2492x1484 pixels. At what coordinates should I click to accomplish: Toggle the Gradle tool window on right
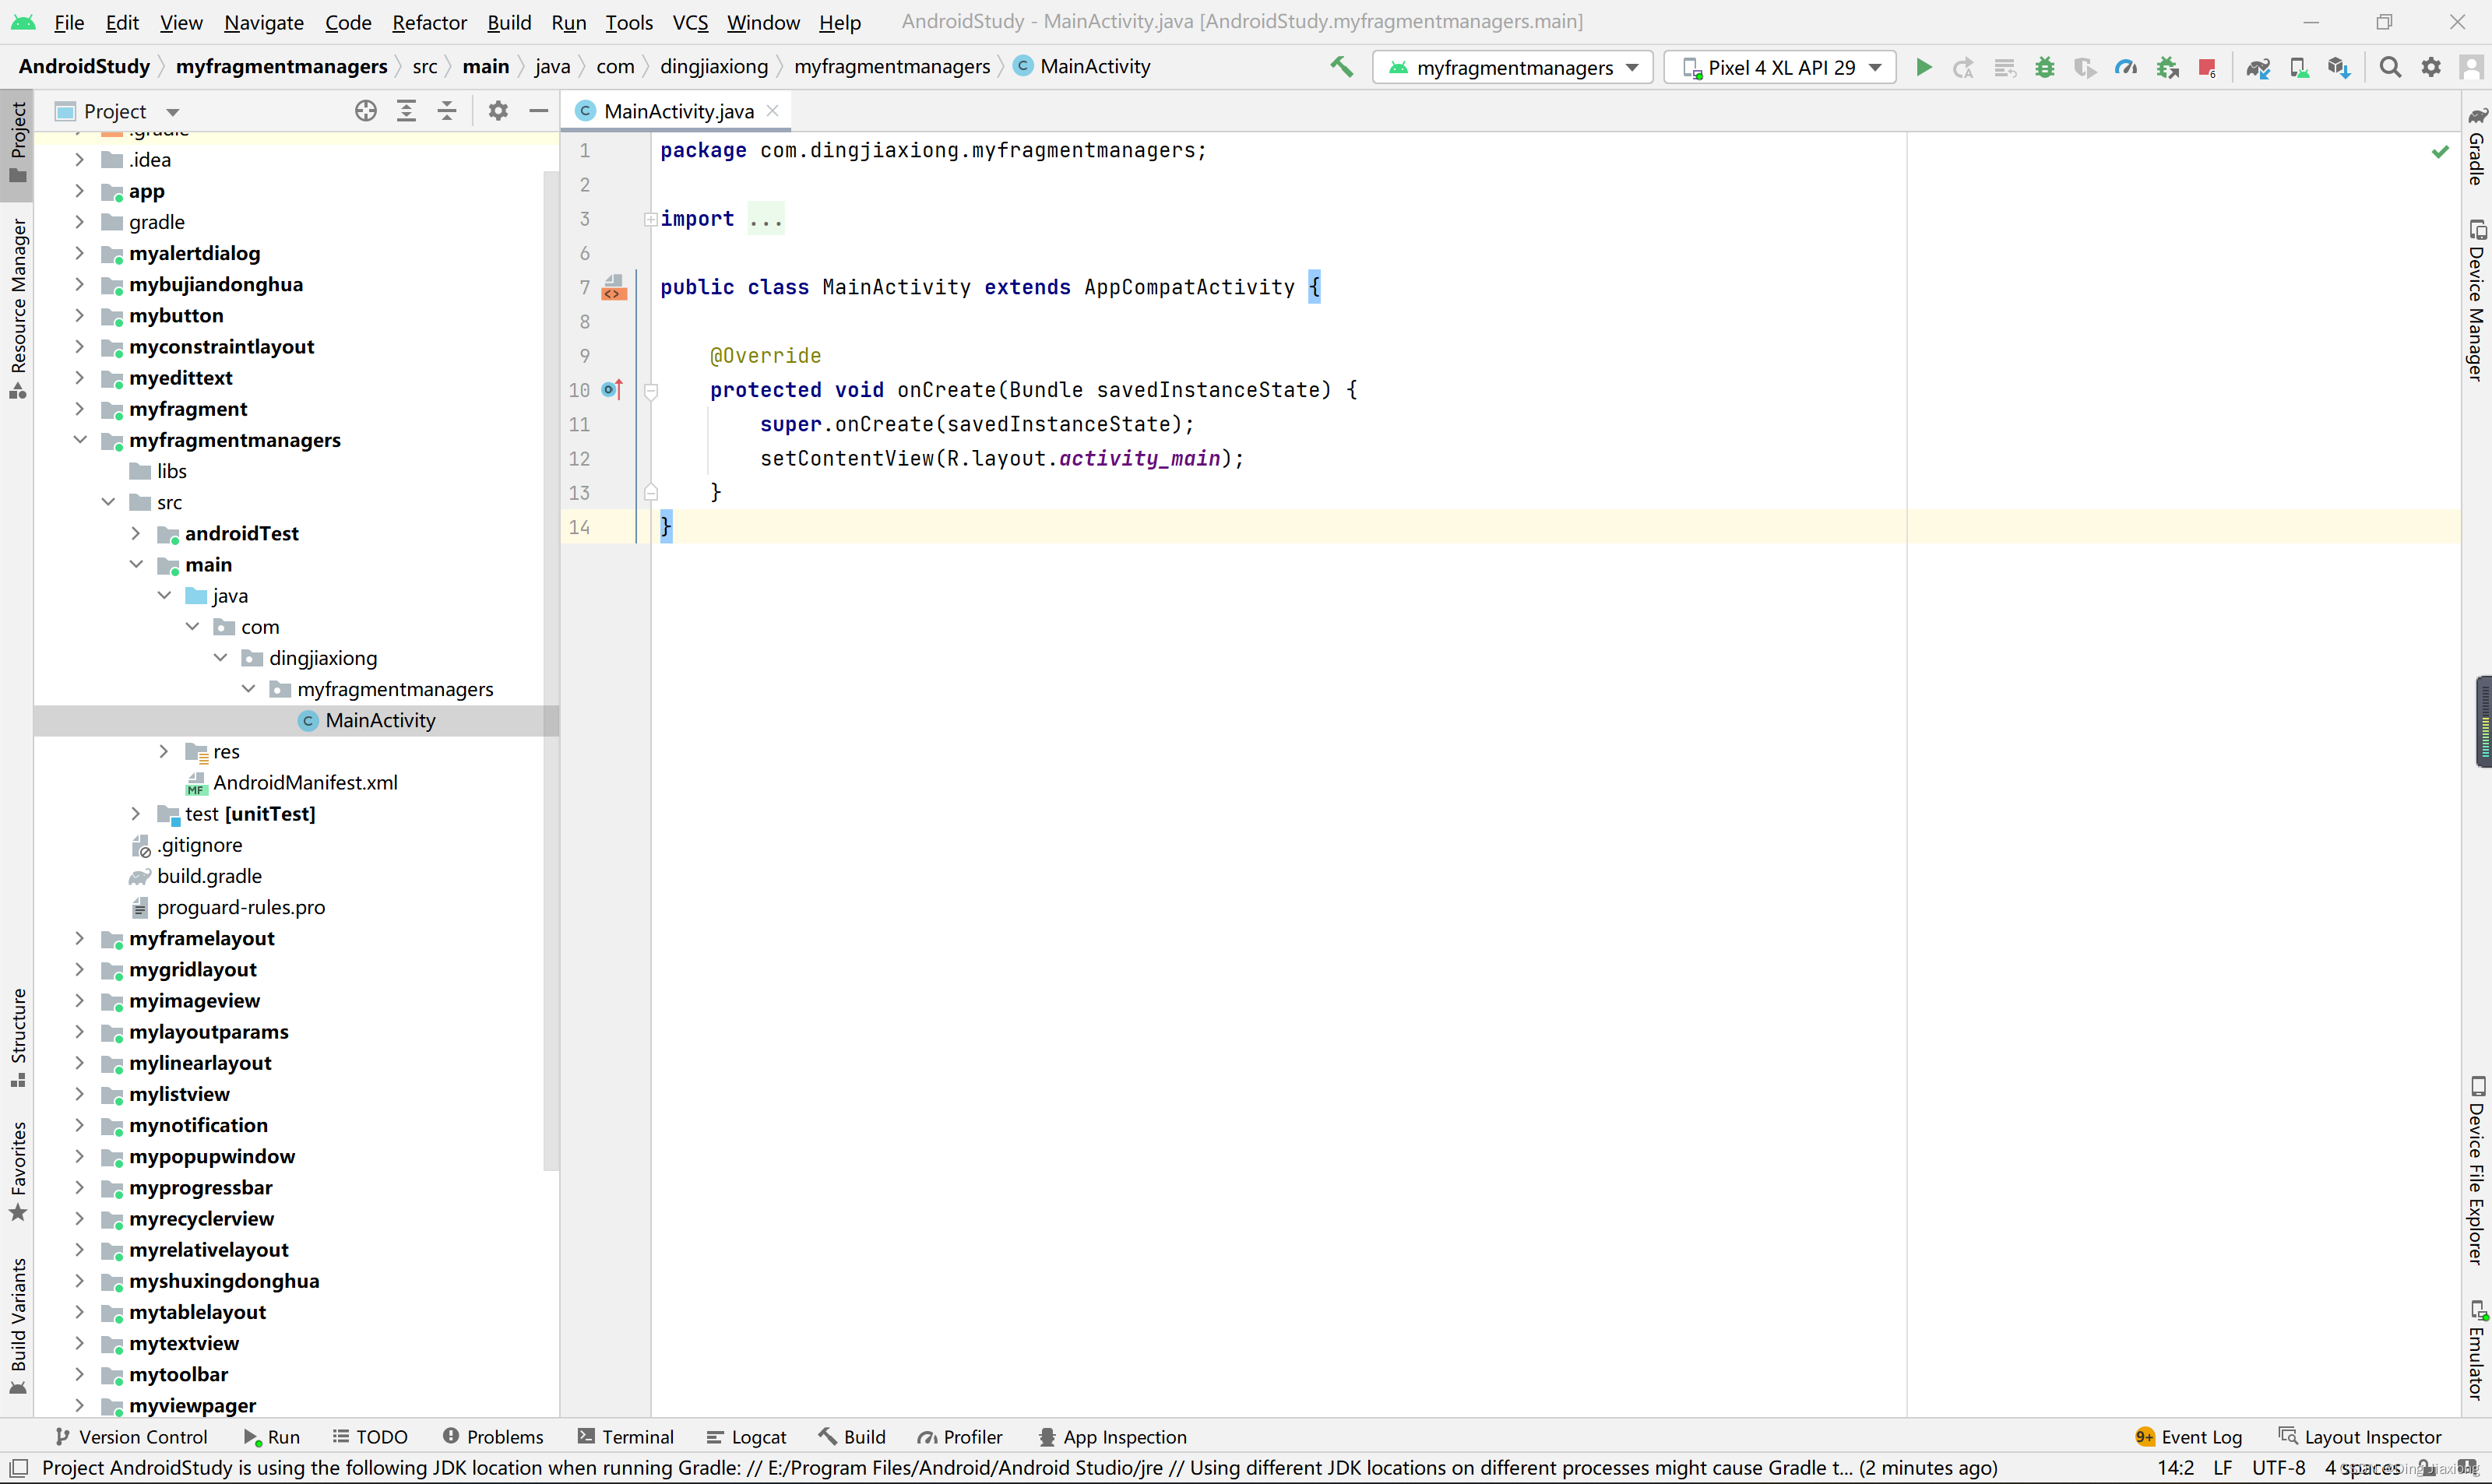[x=2476, y=146]
